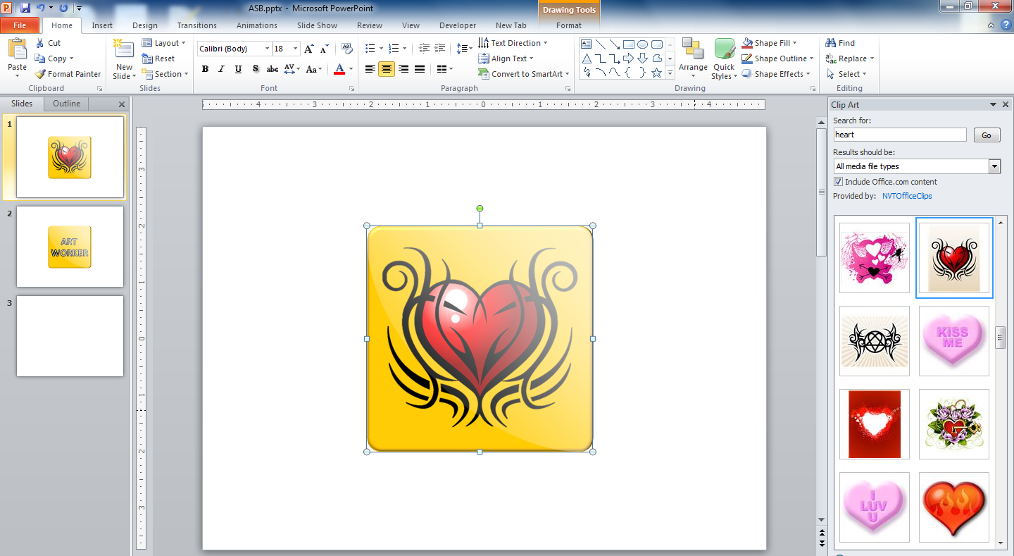1014x556 pixels.
Task: Activate the Format Painter tool
Action: 68,74
